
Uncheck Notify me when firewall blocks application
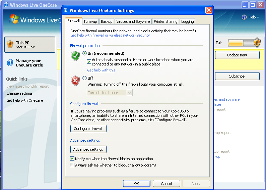pyautogui.click(x=72, y=159)
